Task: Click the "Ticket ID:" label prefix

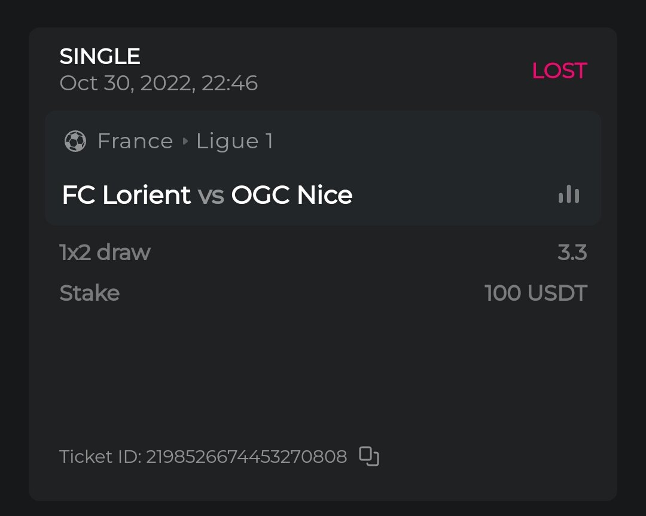Action: coord(100,457)
